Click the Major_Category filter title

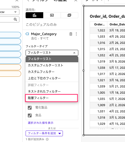coord(44,34)
